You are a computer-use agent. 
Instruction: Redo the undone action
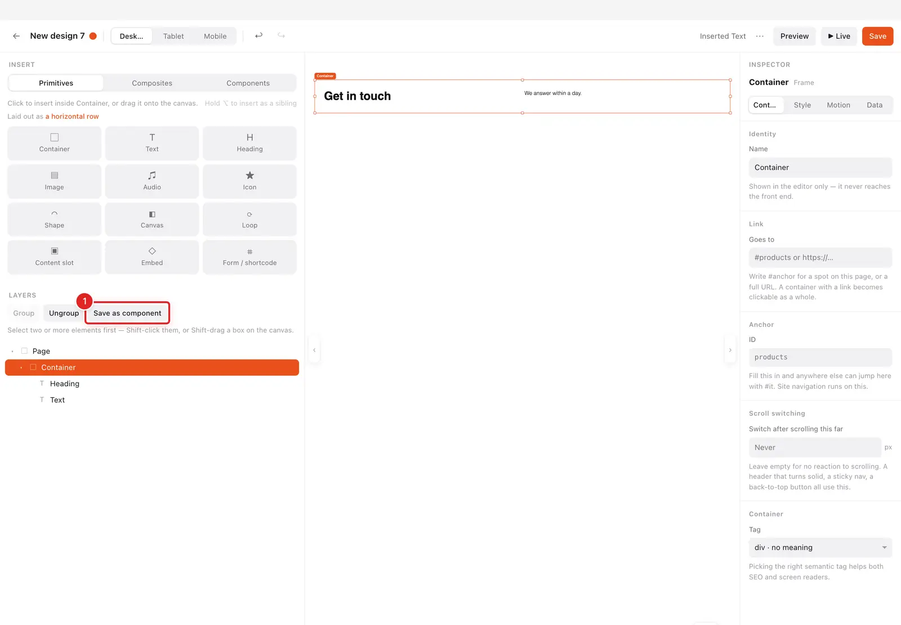[281, 35]
